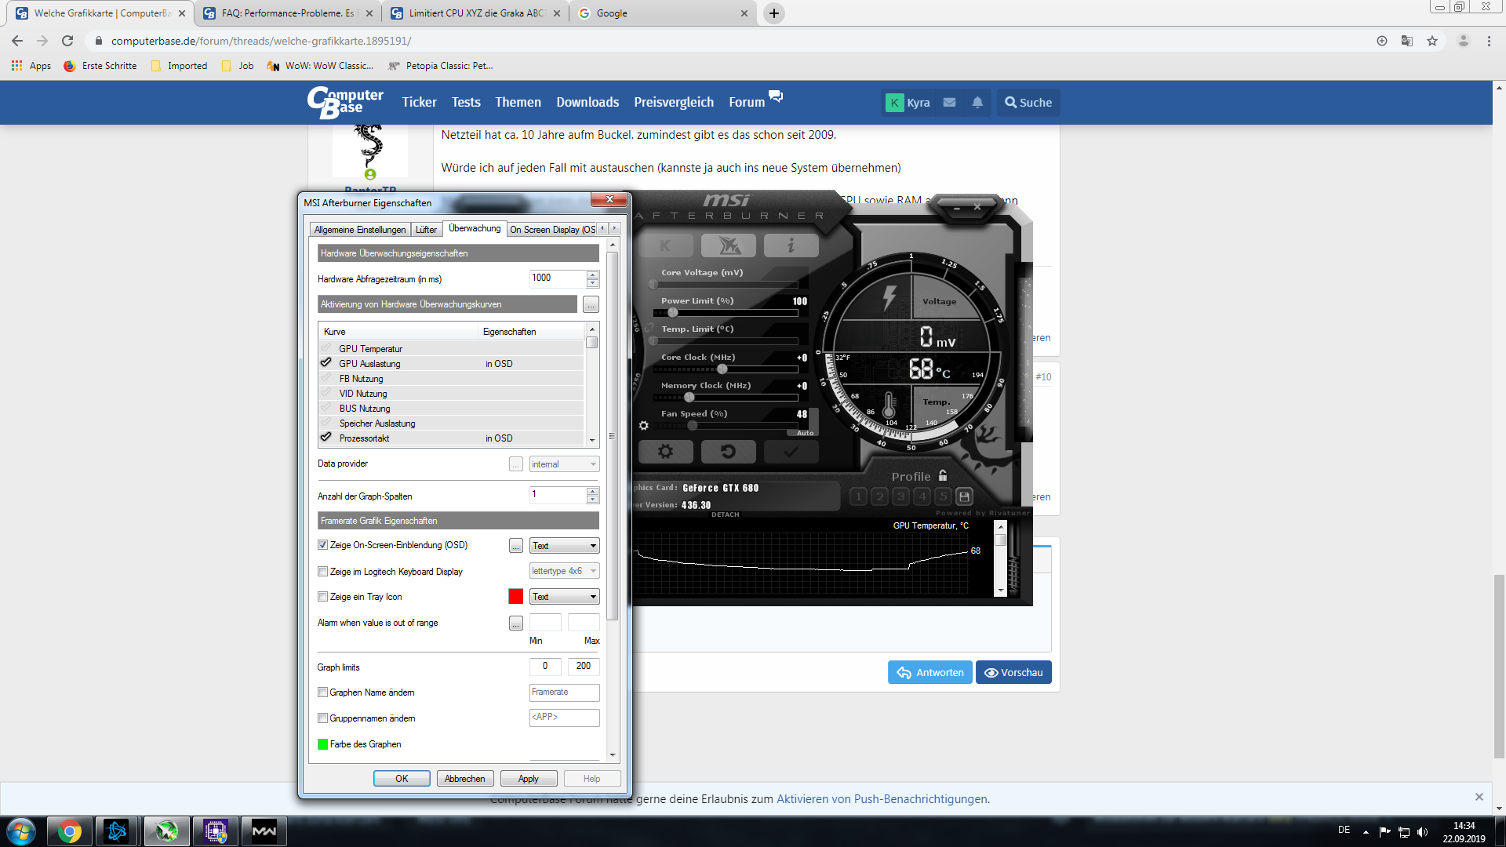Open the Tray Icon Text dropdown
Image resolution: width=1506 pixels, height=847 pixels.
tap(564, 597)
